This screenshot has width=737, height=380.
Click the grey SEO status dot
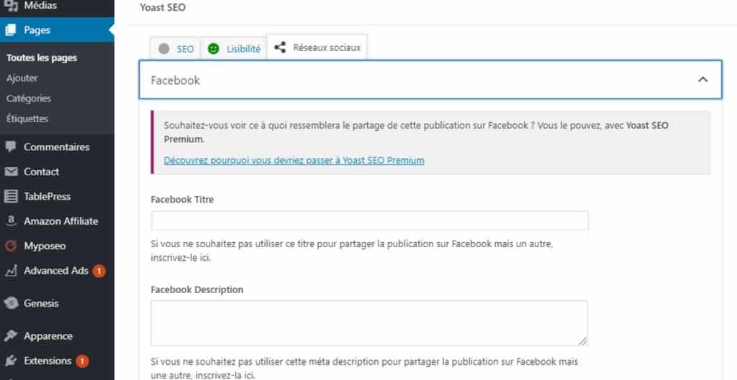[x=164, y=48]
